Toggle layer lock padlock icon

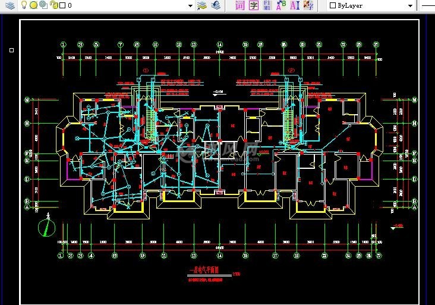[53, 5]
